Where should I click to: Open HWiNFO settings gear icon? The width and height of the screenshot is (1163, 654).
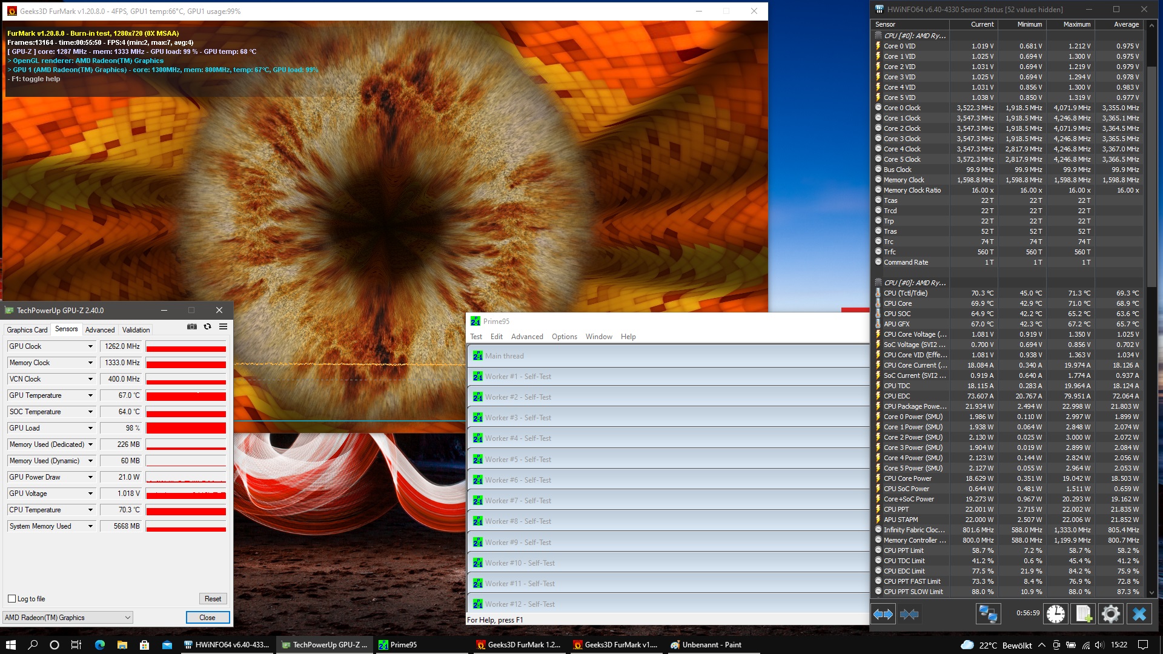coord(1111,614)
